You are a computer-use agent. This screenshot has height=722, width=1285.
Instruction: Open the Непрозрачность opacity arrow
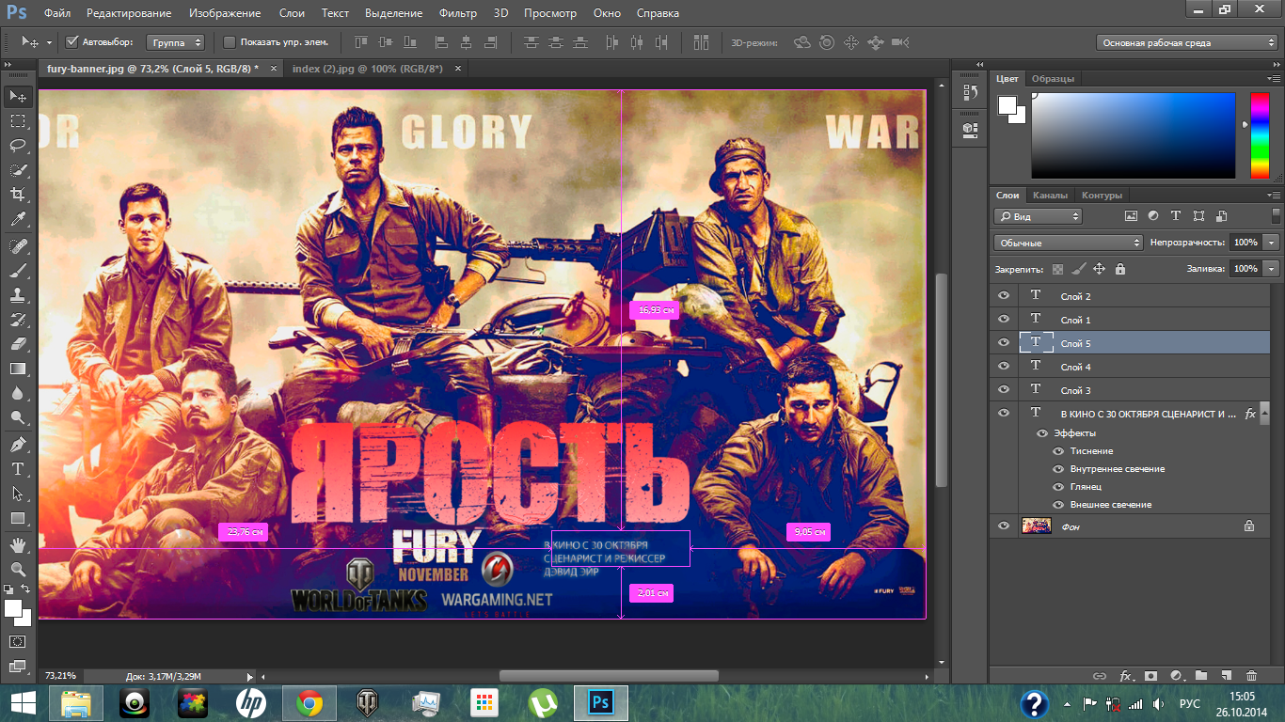click(1273, 243)
